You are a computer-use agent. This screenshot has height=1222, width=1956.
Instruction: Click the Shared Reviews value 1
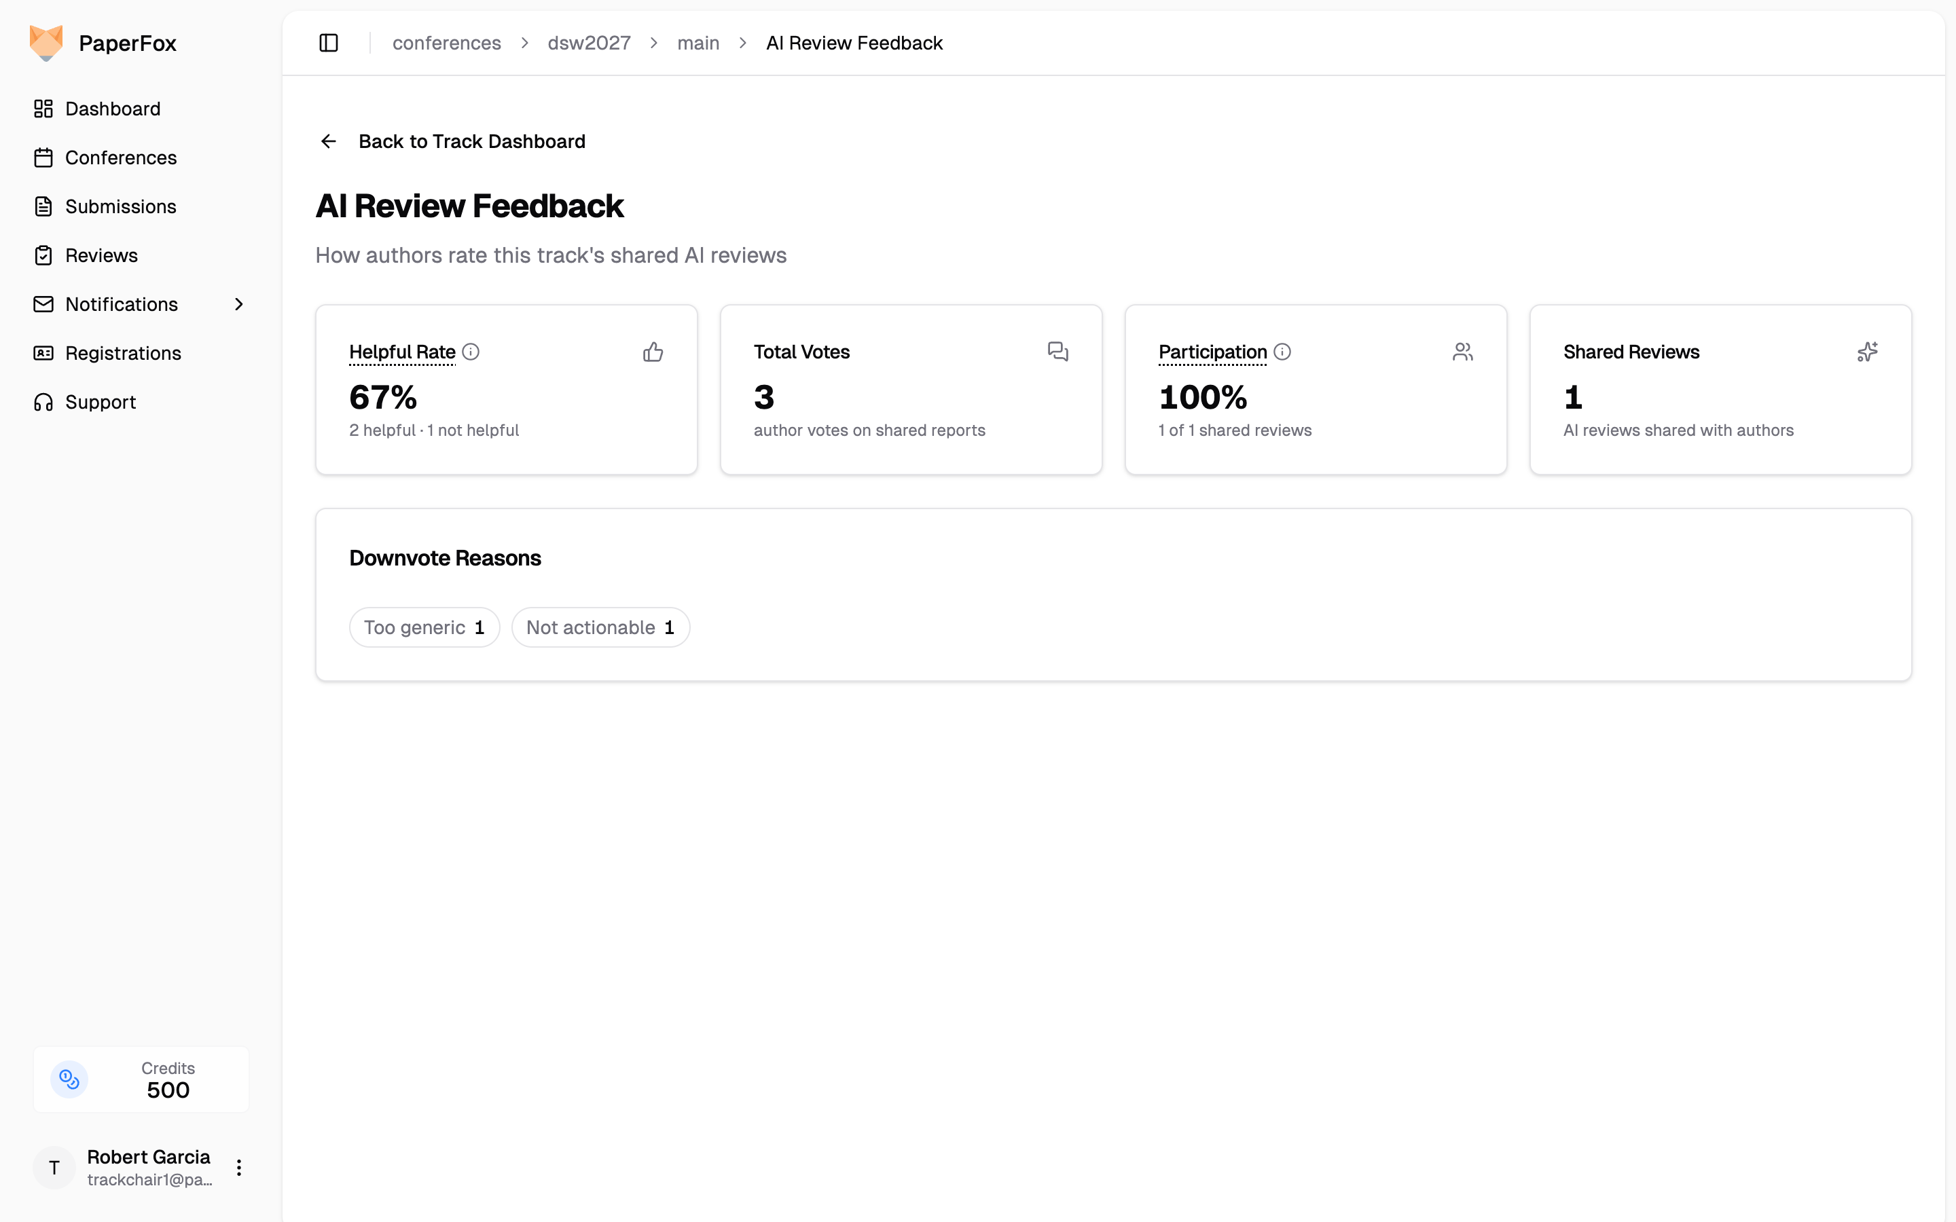pyautogui.click(x=1573, y=397)
